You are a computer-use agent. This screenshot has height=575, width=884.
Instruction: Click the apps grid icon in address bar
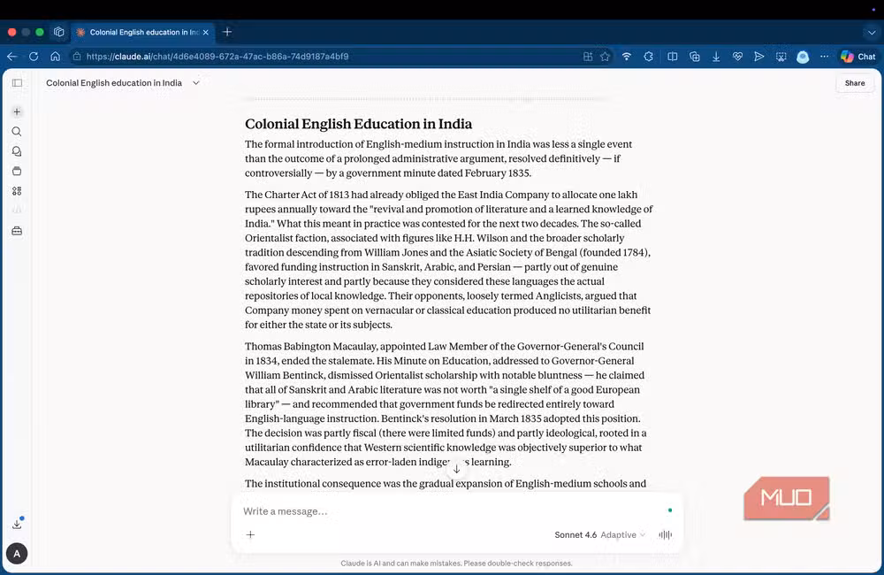[x=588, y=57]
